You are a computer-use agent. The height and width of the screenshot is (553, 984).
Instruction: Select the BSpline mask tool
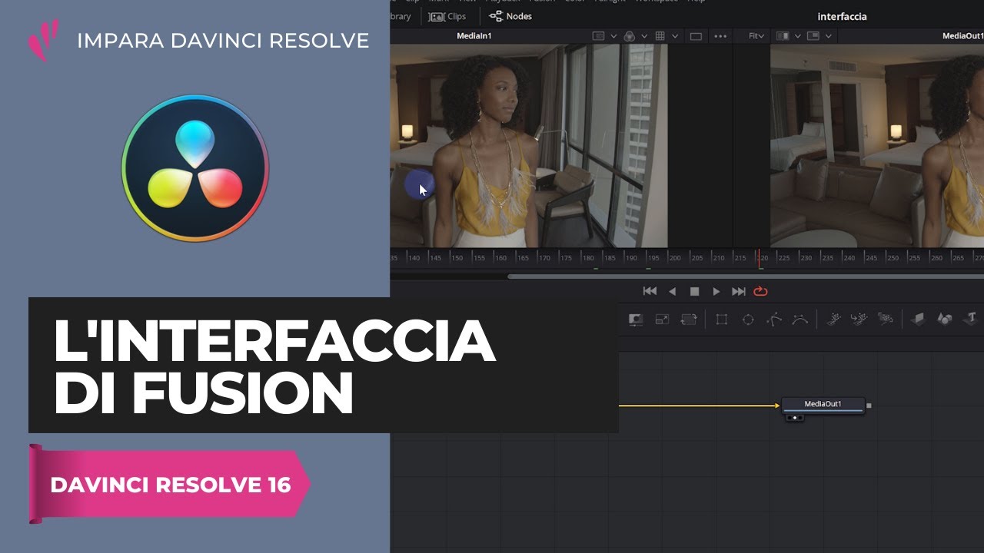pos(800,319)
